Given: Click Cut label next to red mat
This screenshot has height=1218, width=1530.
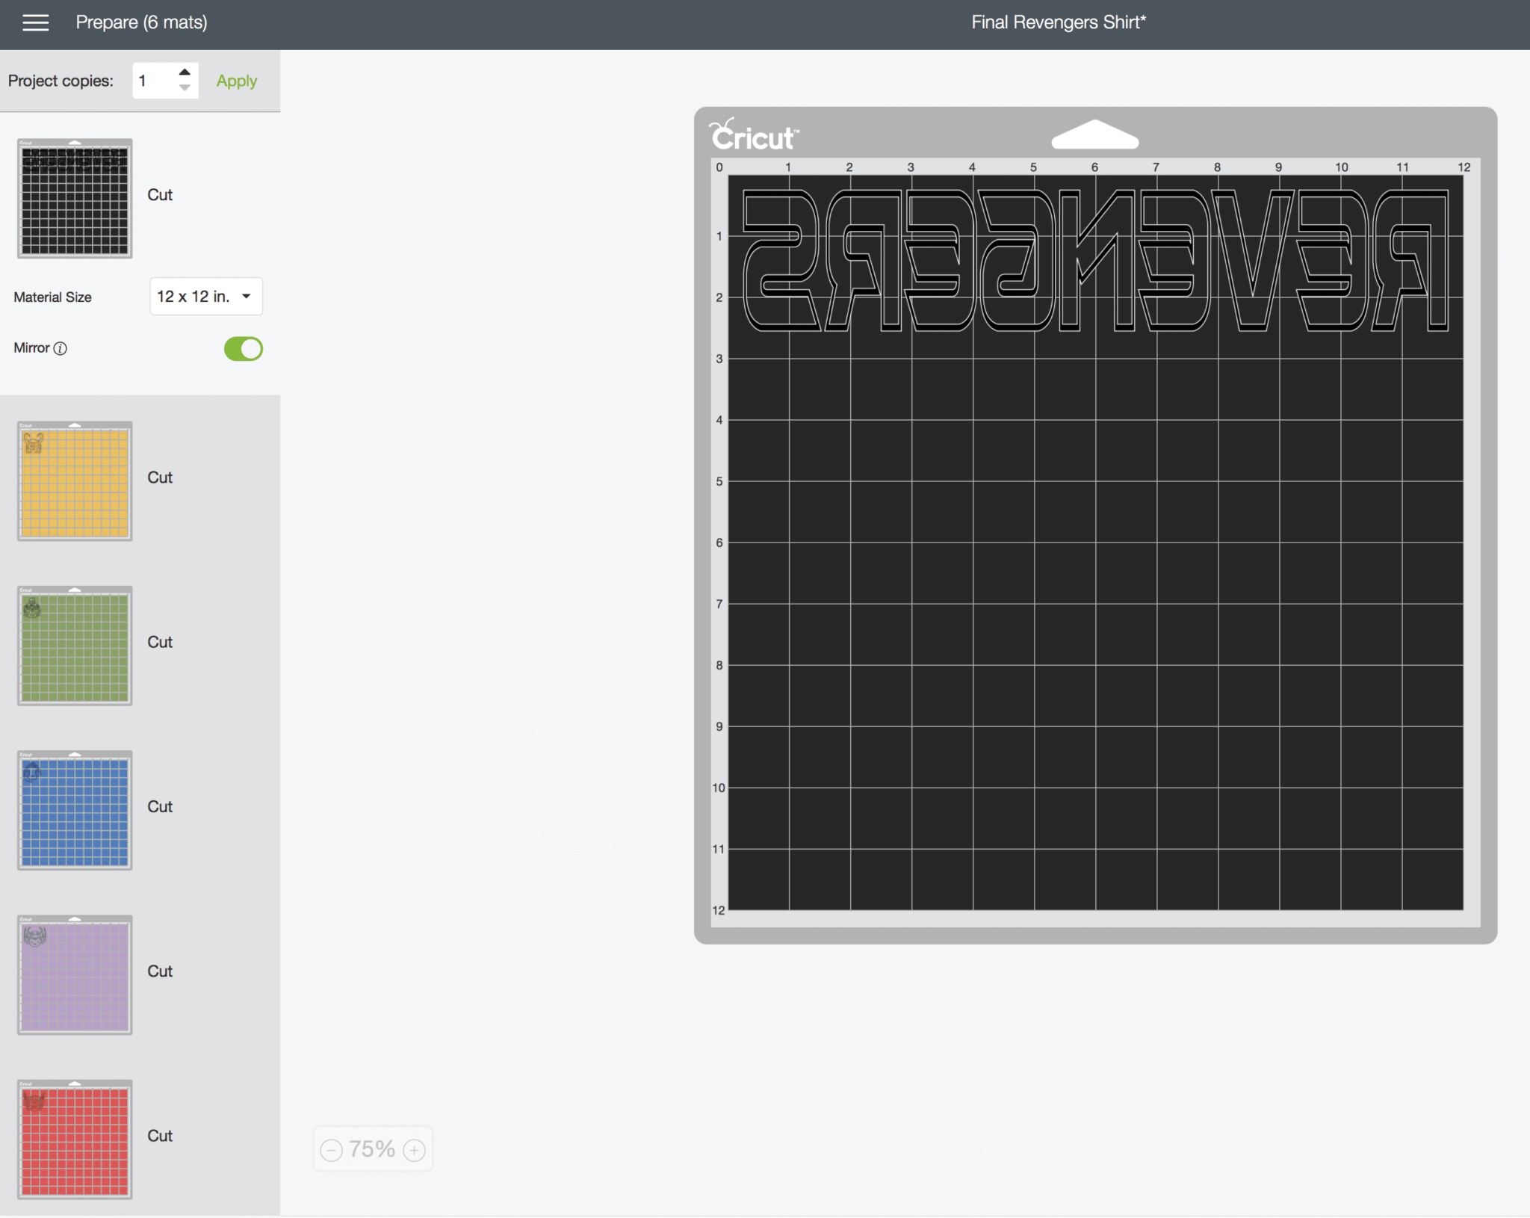Looking at the screenshot, I should pos(160,1136).
